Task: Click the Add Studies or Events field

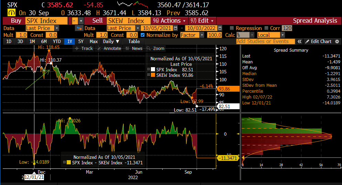Action: coord(266,42)
